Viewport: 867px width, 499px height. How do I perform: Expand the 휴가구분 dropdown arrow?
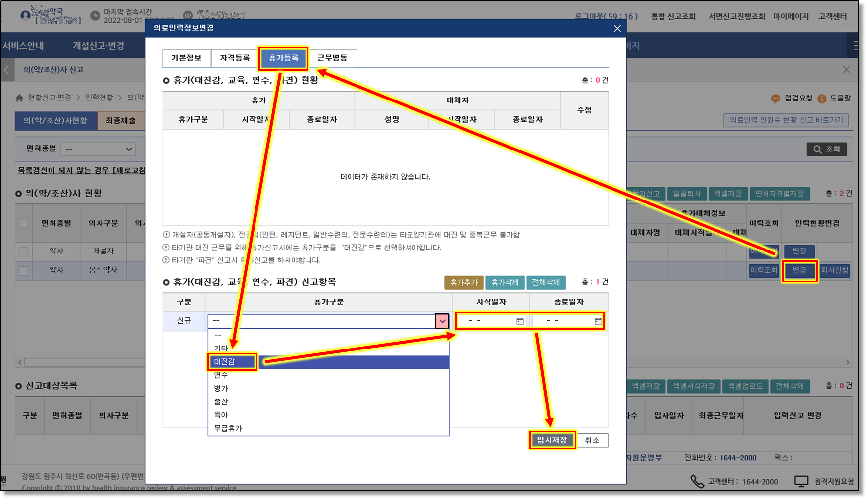pos(442,321)
